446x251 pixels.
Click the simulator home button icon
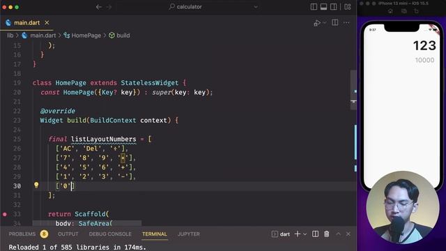click(x=390, y=11)
